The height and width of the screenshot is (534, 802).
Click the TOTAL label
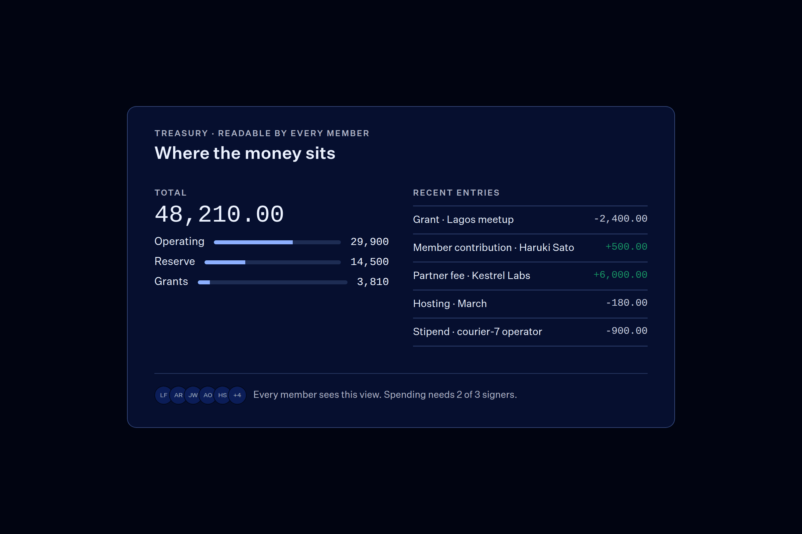click(x=170, y=193)
